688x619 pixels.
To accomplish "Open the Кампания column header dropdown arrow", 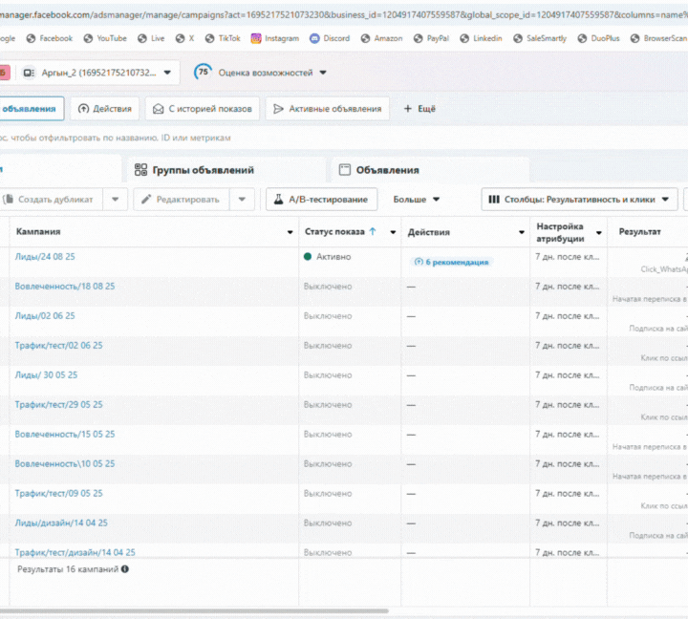I will point(290,232).
